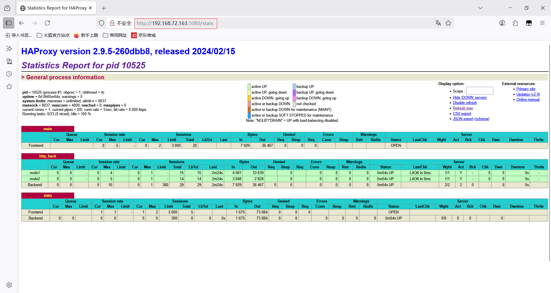The height and width of the screenshot is (293, 551).
Task: Close the Statistics Report tab
Action: (90, 8)
